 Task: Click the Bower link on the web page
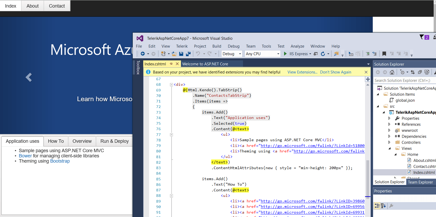[25, 156]
